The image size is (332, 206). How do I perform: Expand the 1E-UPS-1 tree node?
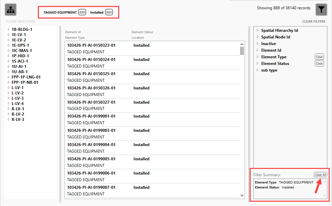pyautogui.click(x=9, y=45)
